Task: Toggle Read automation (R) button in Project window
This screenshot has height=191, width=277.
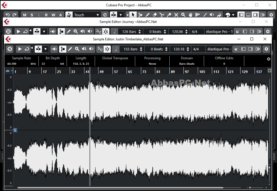Action: click(x=46, y=15)
